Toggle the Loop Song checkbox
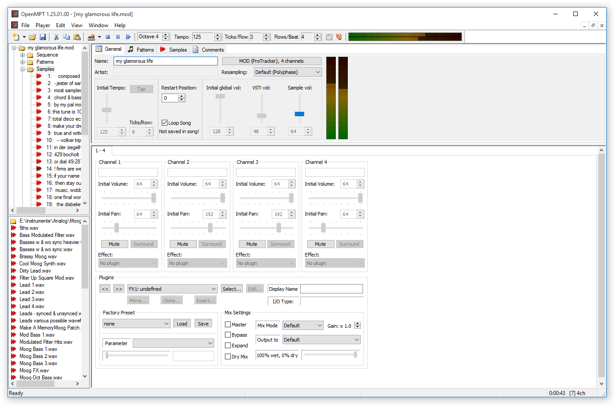The width and height of the screenshot is (616, 407). pos(164,123)
